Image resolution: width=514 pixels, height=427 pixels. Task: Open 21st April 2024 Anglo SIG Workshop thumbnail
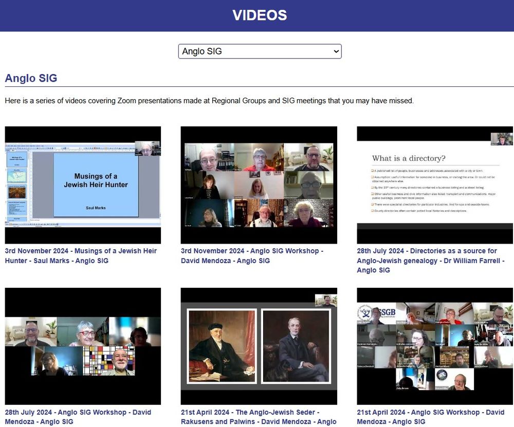click(435, 346)
